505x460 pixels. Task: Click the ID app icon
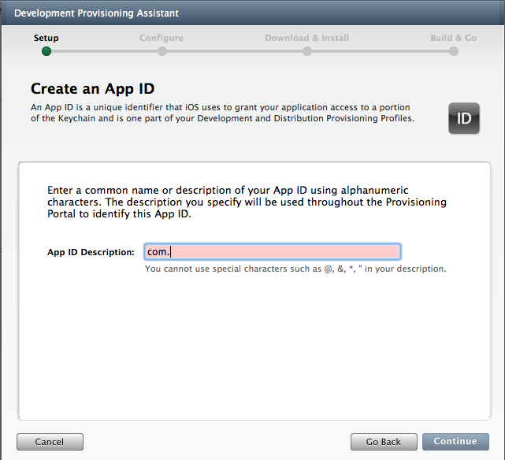pyautogui.click(x=464, y=118)
